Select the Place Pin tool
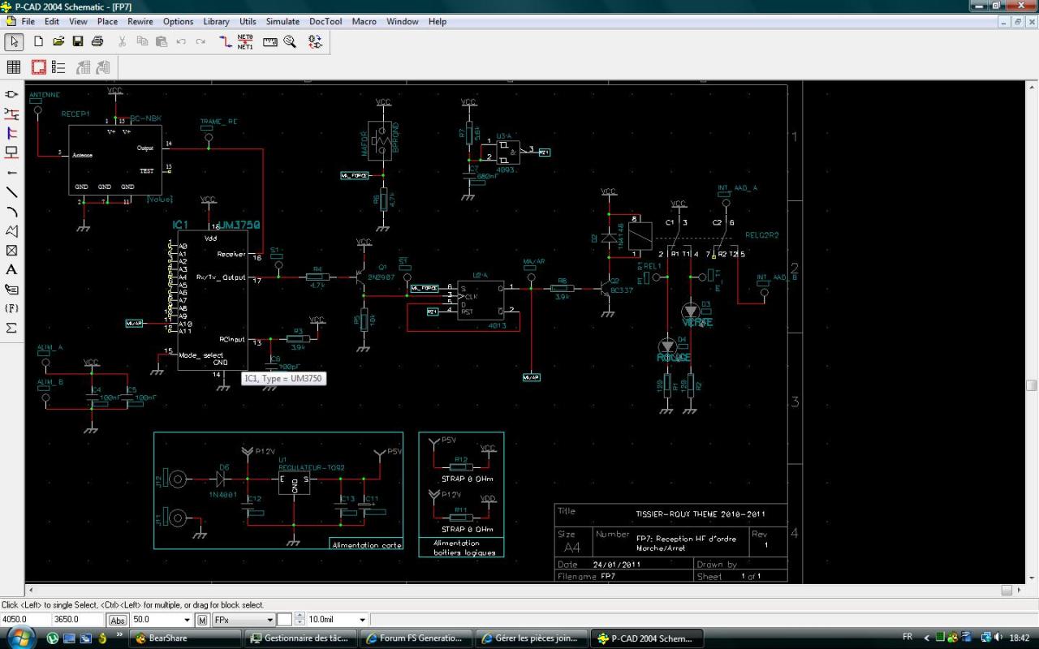This screenshot has width=1039, height=649. pos(11,172)
